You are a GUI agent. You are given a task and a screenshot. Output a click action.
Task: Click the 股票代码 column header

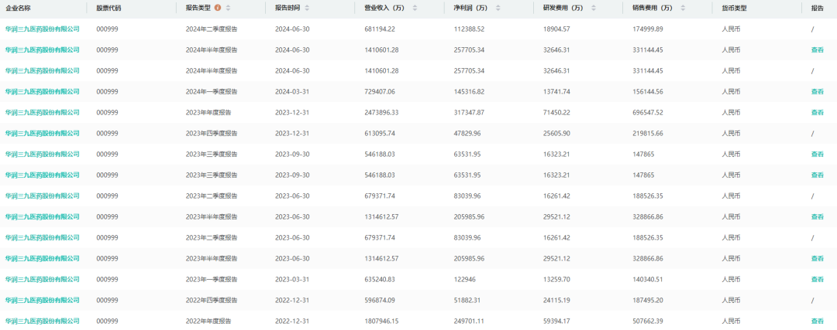coord(109,8)
